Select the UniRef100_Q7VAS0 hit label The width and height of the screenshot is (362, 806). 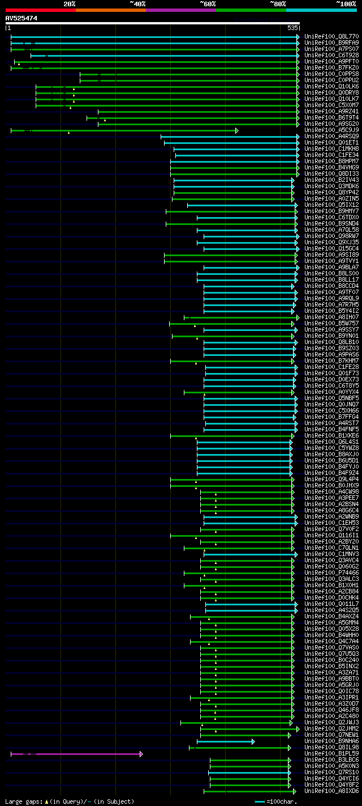[x=331, y=648]
